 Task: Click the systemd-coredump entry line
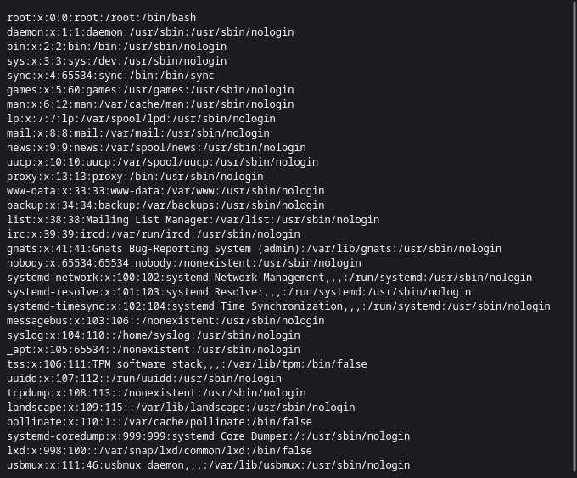pyautogui.click(x=208, y=436)
